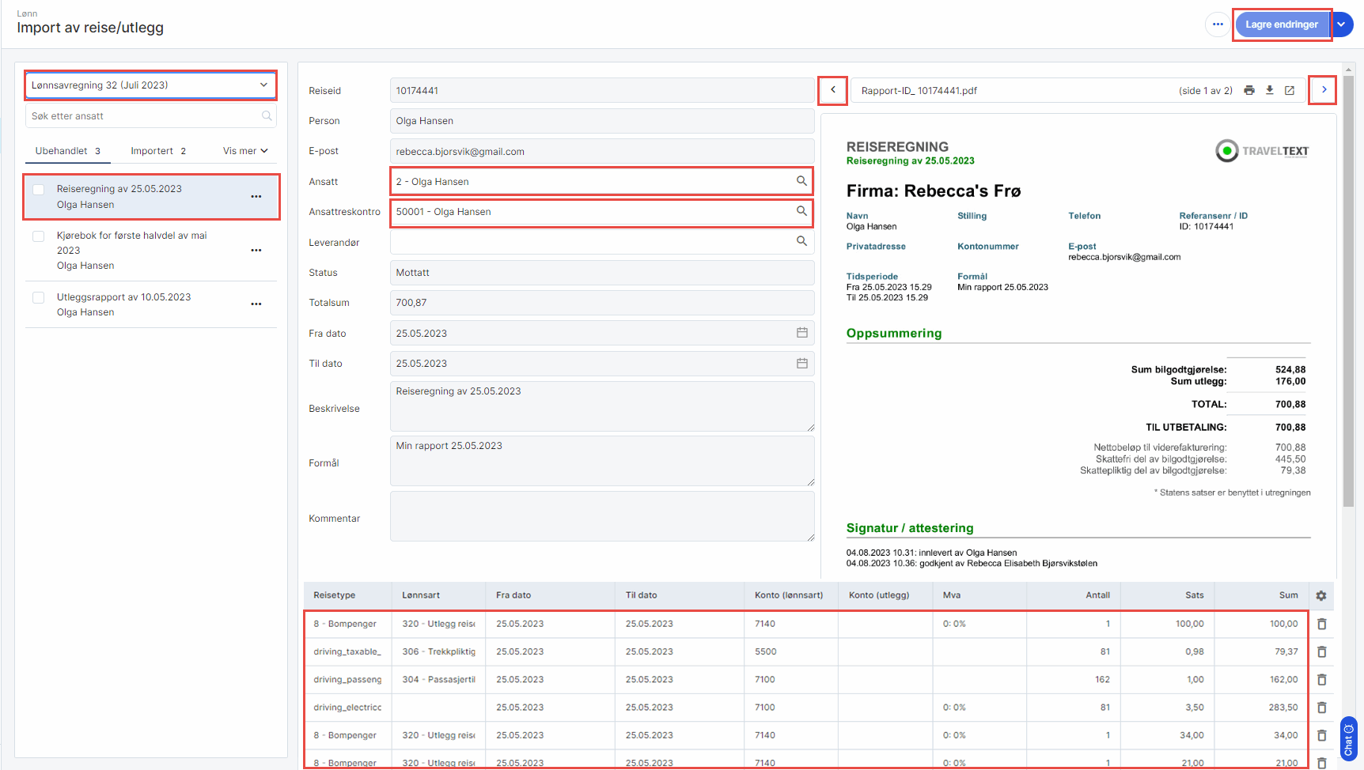The image size is (1364, 770).
Task: Switch to the Importert tab
Action: [158, 151]
